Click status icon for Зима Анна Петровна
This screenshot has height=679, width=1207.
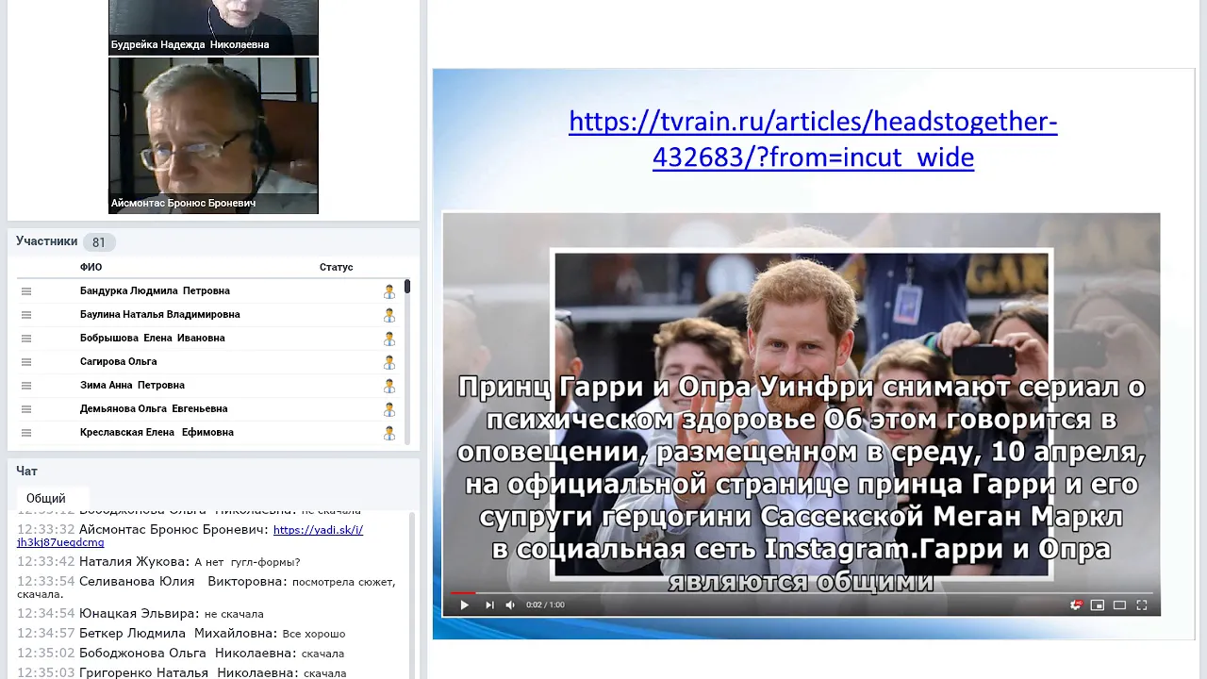click(389, 386)
